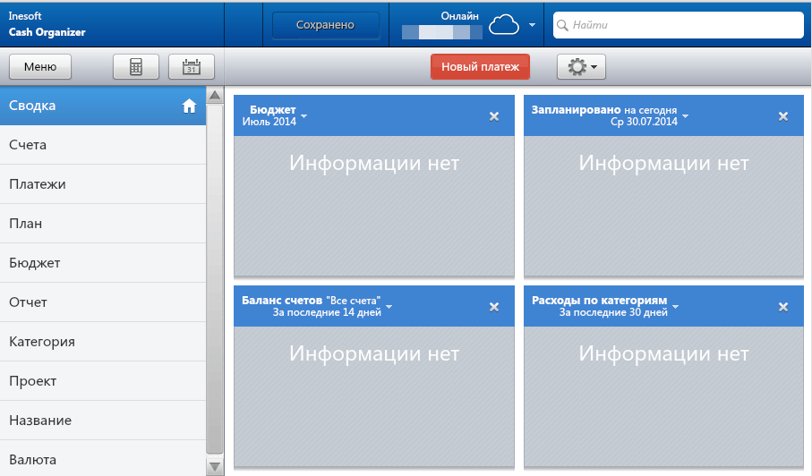812x476 pixels.
Task: Click the sidebar scrollbar up arrow
Action: tap(215, 95)
